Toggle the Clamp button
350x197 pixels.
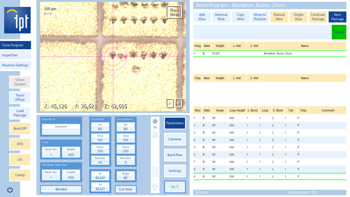tap(20, 175)
